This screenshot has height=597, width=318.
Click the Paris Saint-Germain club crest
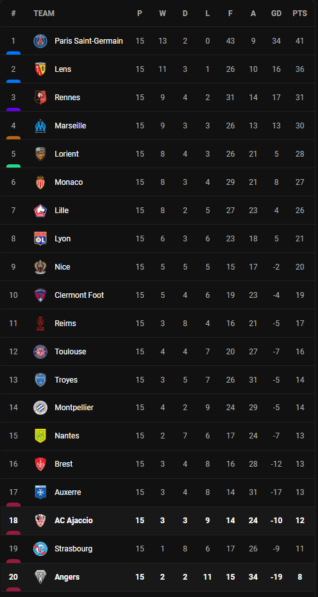(40, 40)
